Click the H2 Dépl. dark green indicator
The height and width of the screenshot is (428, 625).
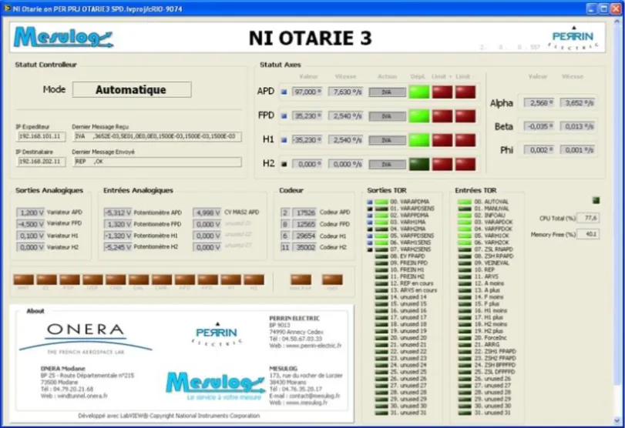point(419,164)
